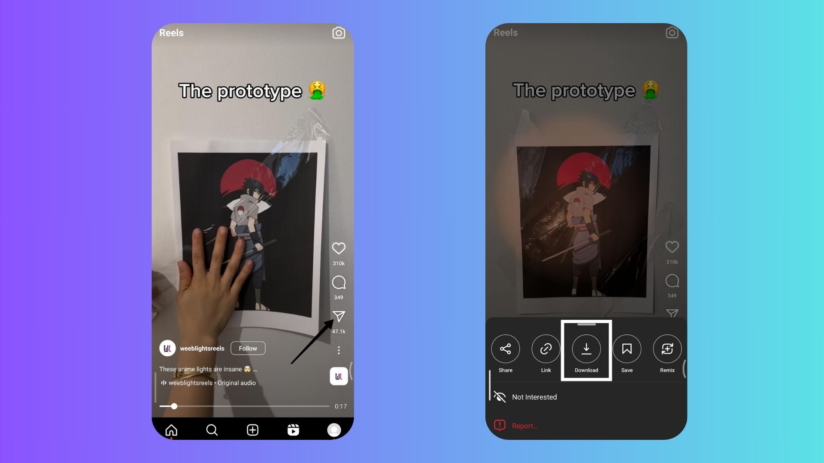The width and height of the screenshot is (824, 463).
Task: Tap three-dot overflow menu button
Action: click(x=339, y=351)
